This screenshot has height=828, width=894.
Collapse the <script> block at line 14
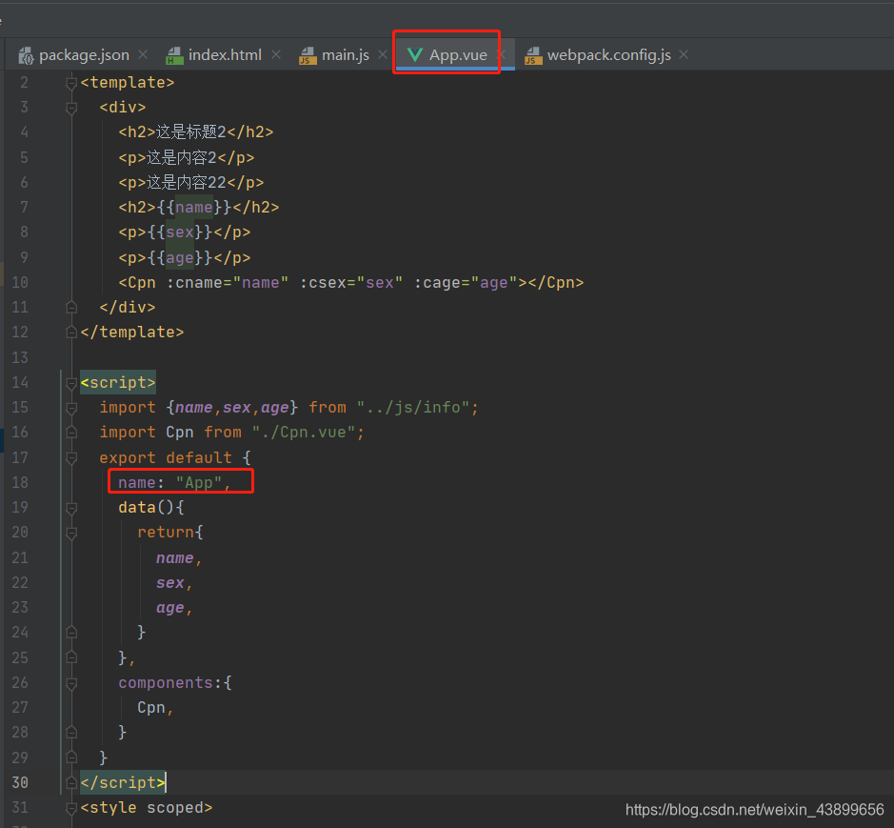click(x=71, y=383)
